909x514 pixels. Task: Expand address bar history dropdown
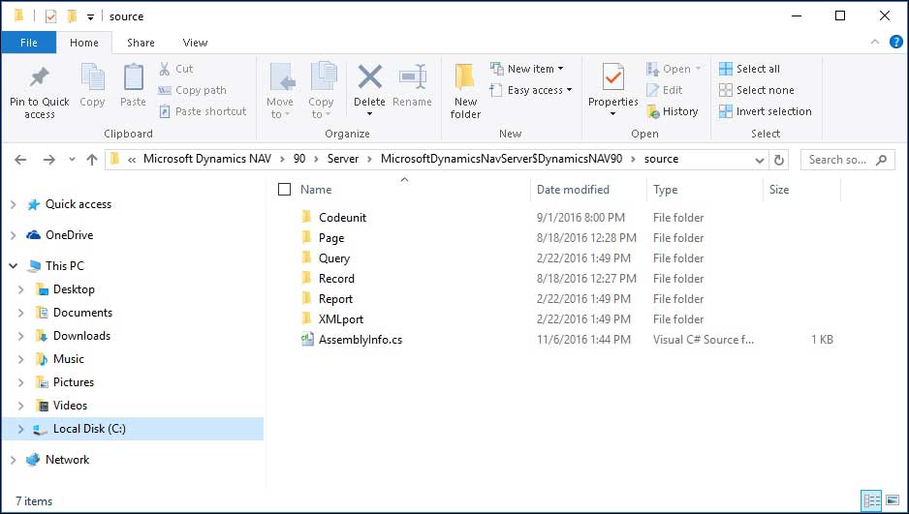(760, 161)
